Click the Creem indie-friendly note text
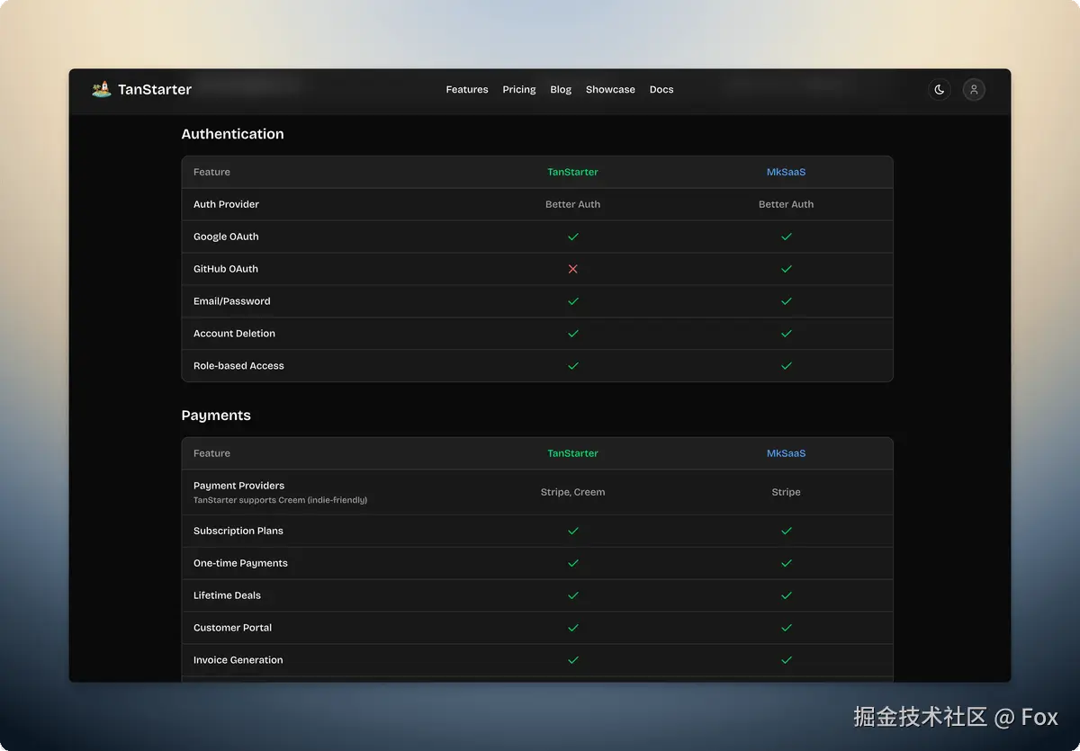 point(280,500)
